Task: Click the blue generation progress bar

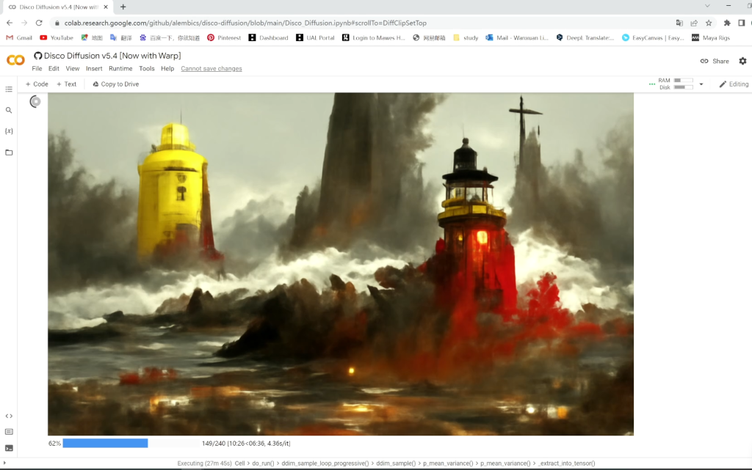Action: [105, 444]
